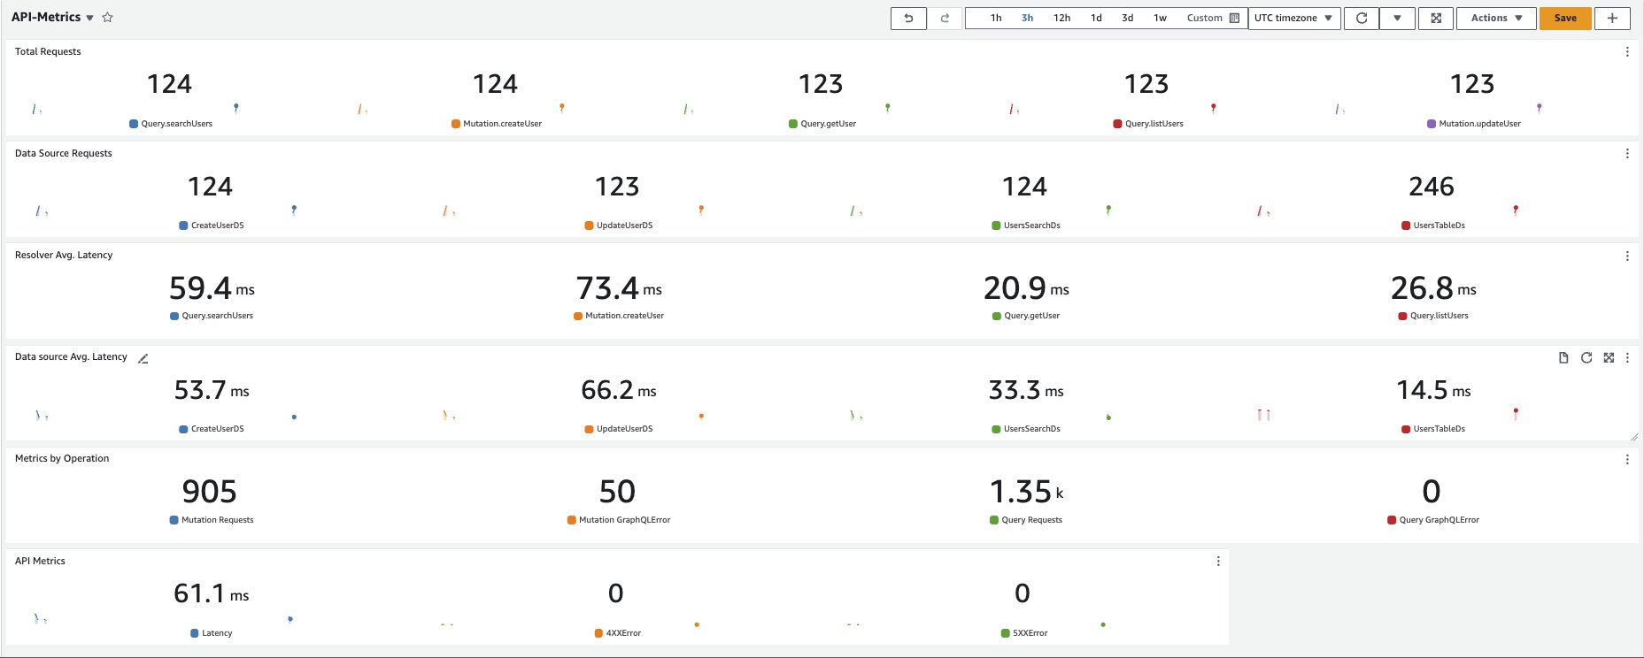Open the Total Requests widget options menu

[x=1627, y=52]
